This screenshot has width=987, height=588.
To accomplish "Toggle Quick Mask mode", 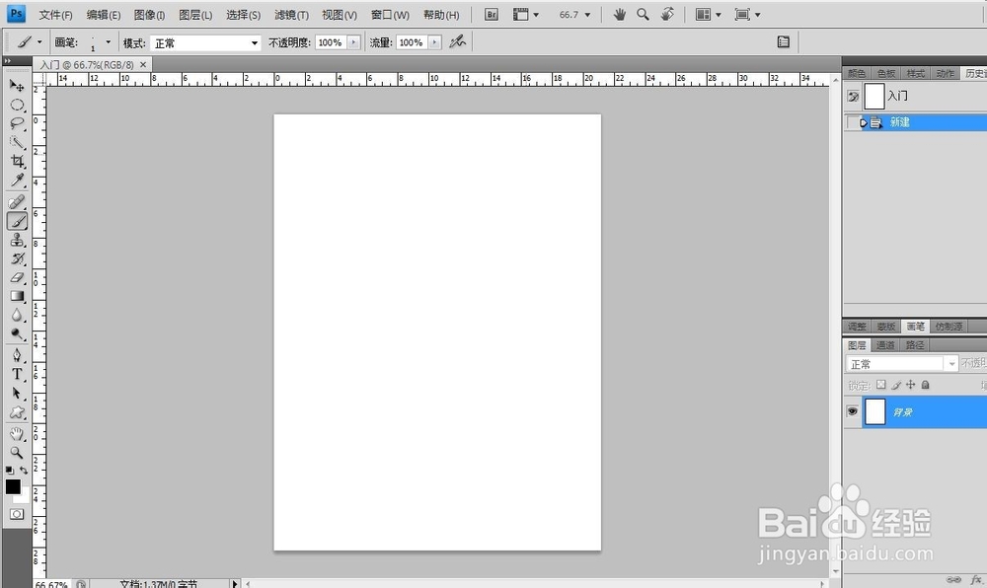I will [17, 514].
